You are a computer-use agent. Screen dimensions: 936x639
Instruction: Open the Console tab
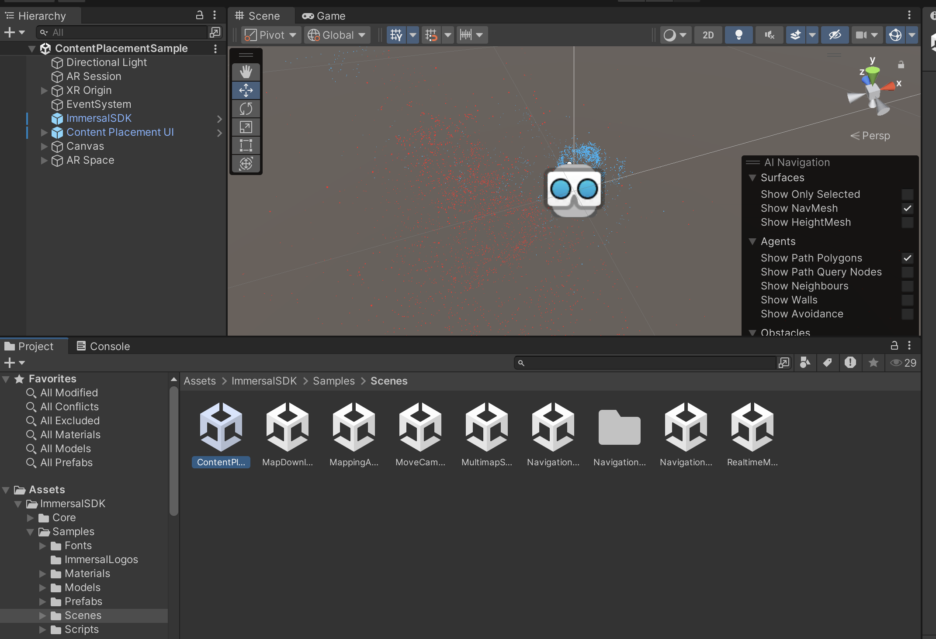coord(104,346)
